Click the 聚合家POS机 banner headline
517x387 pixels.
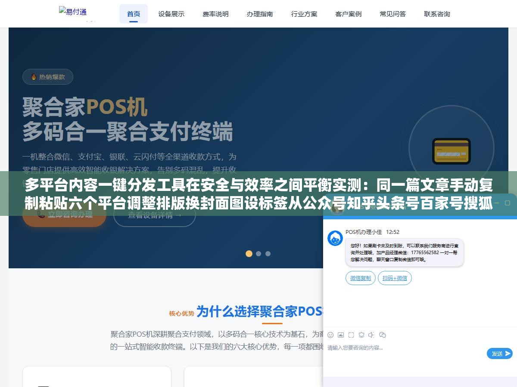pos(85,107)
